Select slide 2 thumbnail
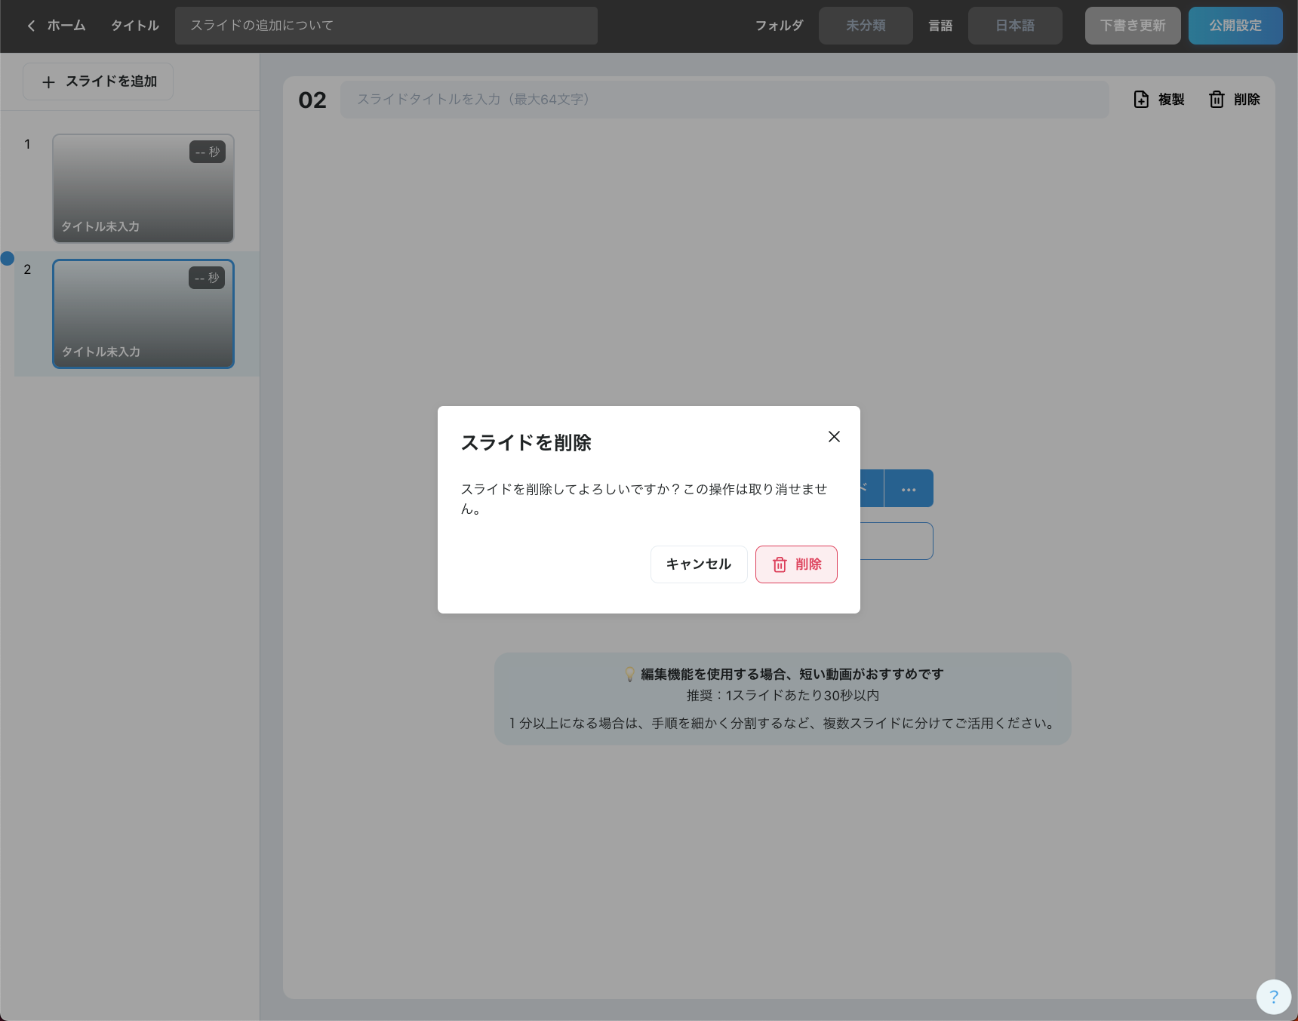The width and height of the screenshot is (1298, 1021). (x=143, y=314)
